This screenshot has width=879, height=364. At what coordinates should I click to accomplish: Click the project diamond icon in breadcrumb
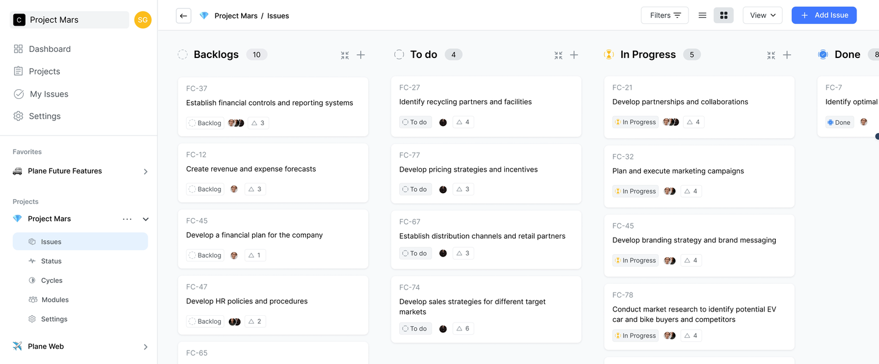(204, 16)
